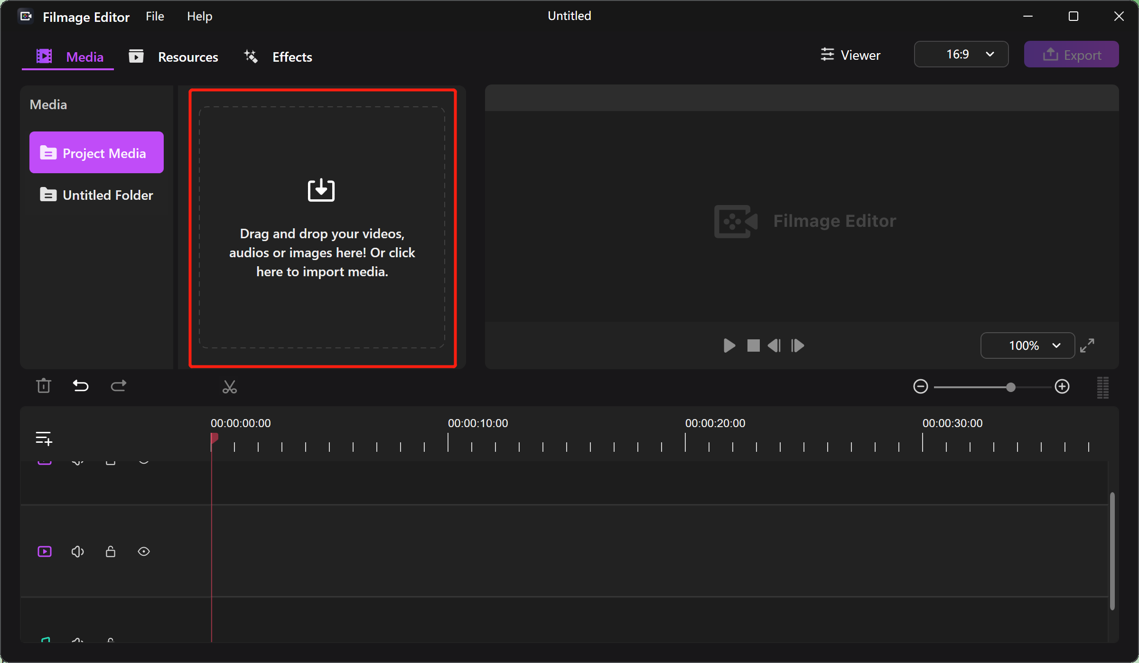Screen dimensions: 1139x663
Task: Lock the video track
Action: pos(111,551)
